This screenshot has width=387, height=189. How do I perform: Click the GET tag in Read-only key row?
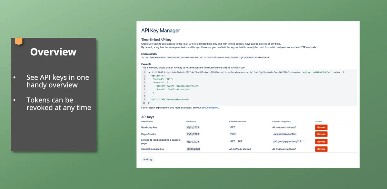(233, 128)
